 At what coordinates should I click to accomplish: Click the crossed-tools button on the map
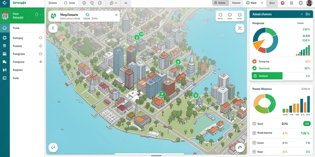[x=240, y=28]
